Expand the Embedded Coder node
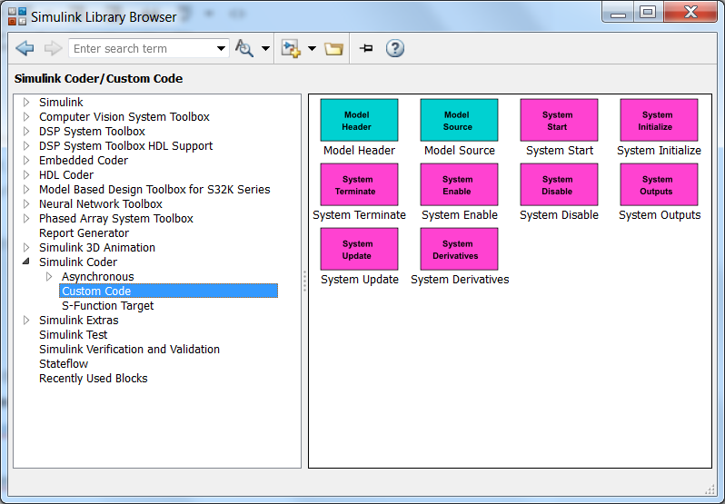Viewport: 725px width, 504px height. coord(26,161)
